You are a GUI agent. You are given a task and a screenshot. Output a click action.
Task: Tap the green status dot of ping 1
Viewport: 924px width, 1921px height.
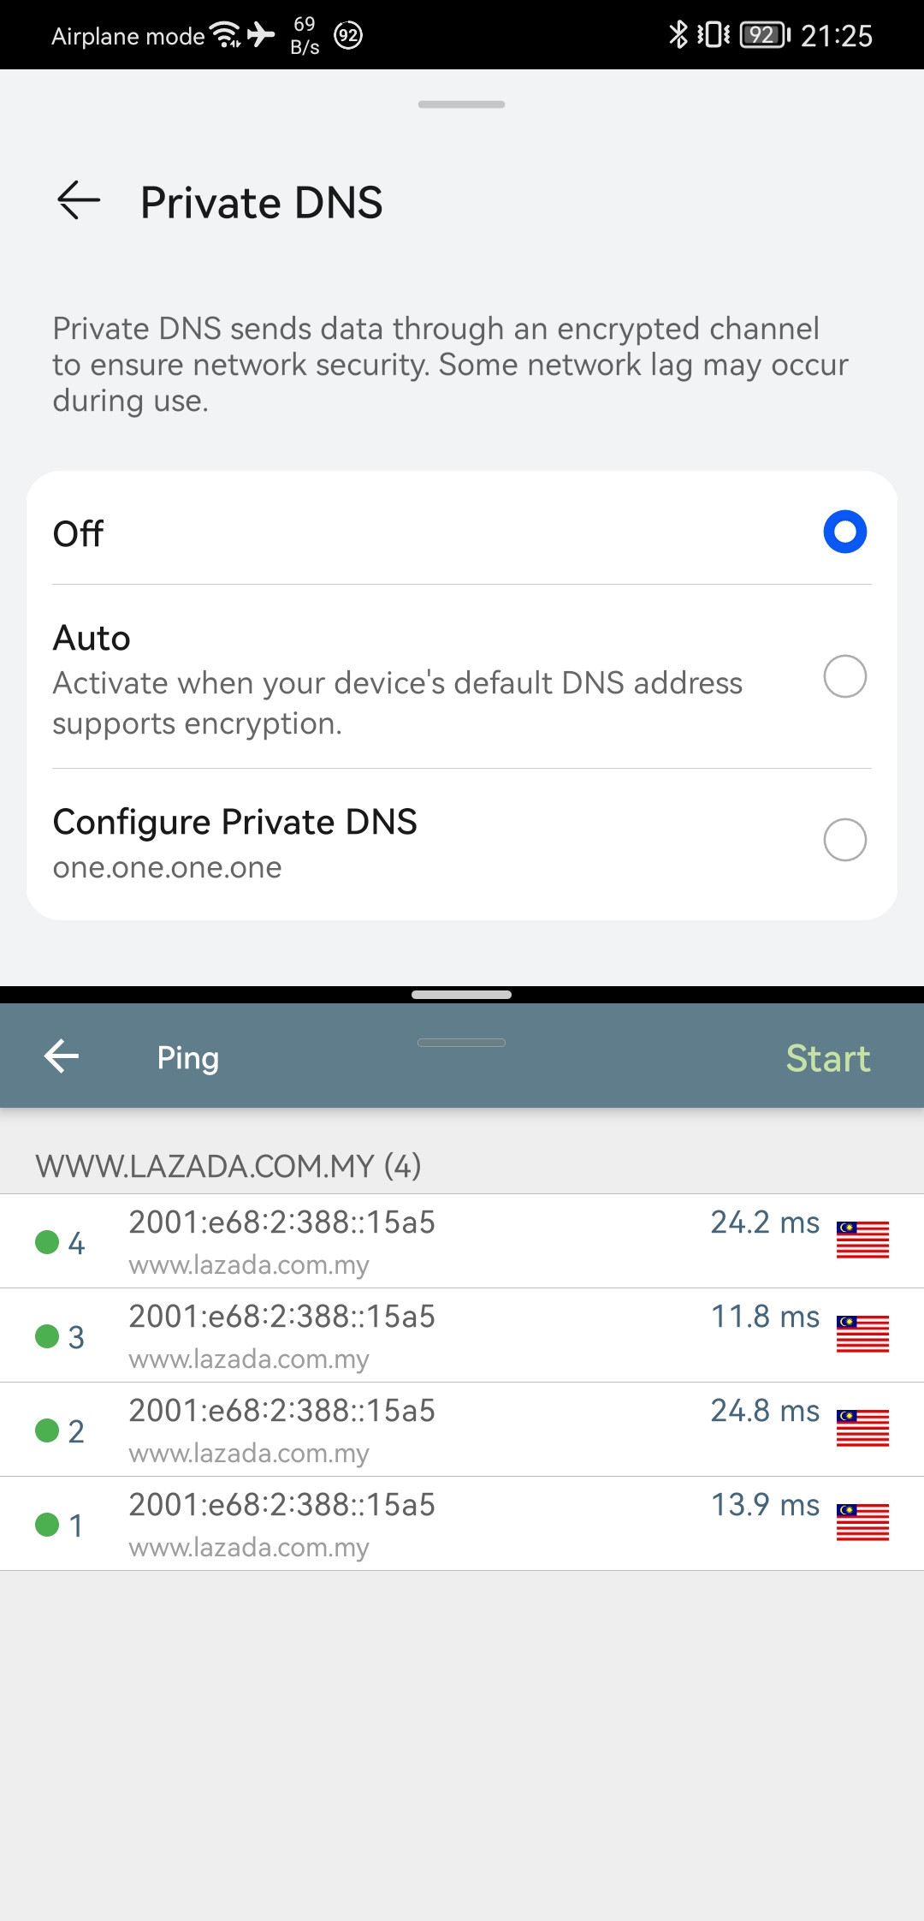(x=47, y=1524)
